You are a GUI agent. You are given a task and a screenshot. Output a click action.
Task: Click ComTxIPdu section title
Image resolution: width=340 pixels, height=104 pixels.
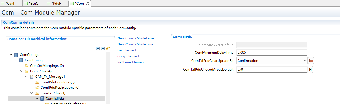click(x=183, y=37)
